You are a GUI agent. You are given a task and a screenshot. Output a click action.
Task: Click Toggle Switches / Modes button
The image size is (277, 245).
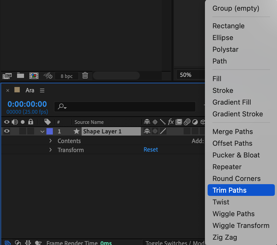(173, 243)
